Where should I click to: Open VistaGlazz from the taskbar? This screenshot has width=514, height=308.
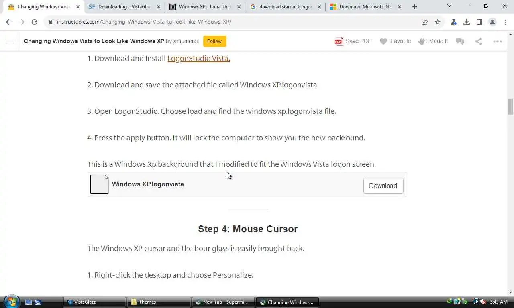point(95,302)
